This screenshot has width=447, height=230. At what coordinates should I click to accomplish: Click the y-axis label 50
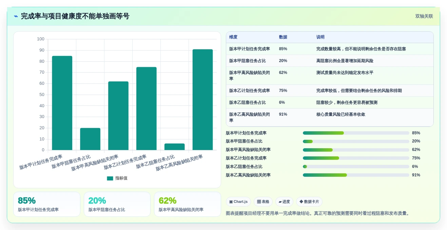pyautogui.click(x=42, y=95)
